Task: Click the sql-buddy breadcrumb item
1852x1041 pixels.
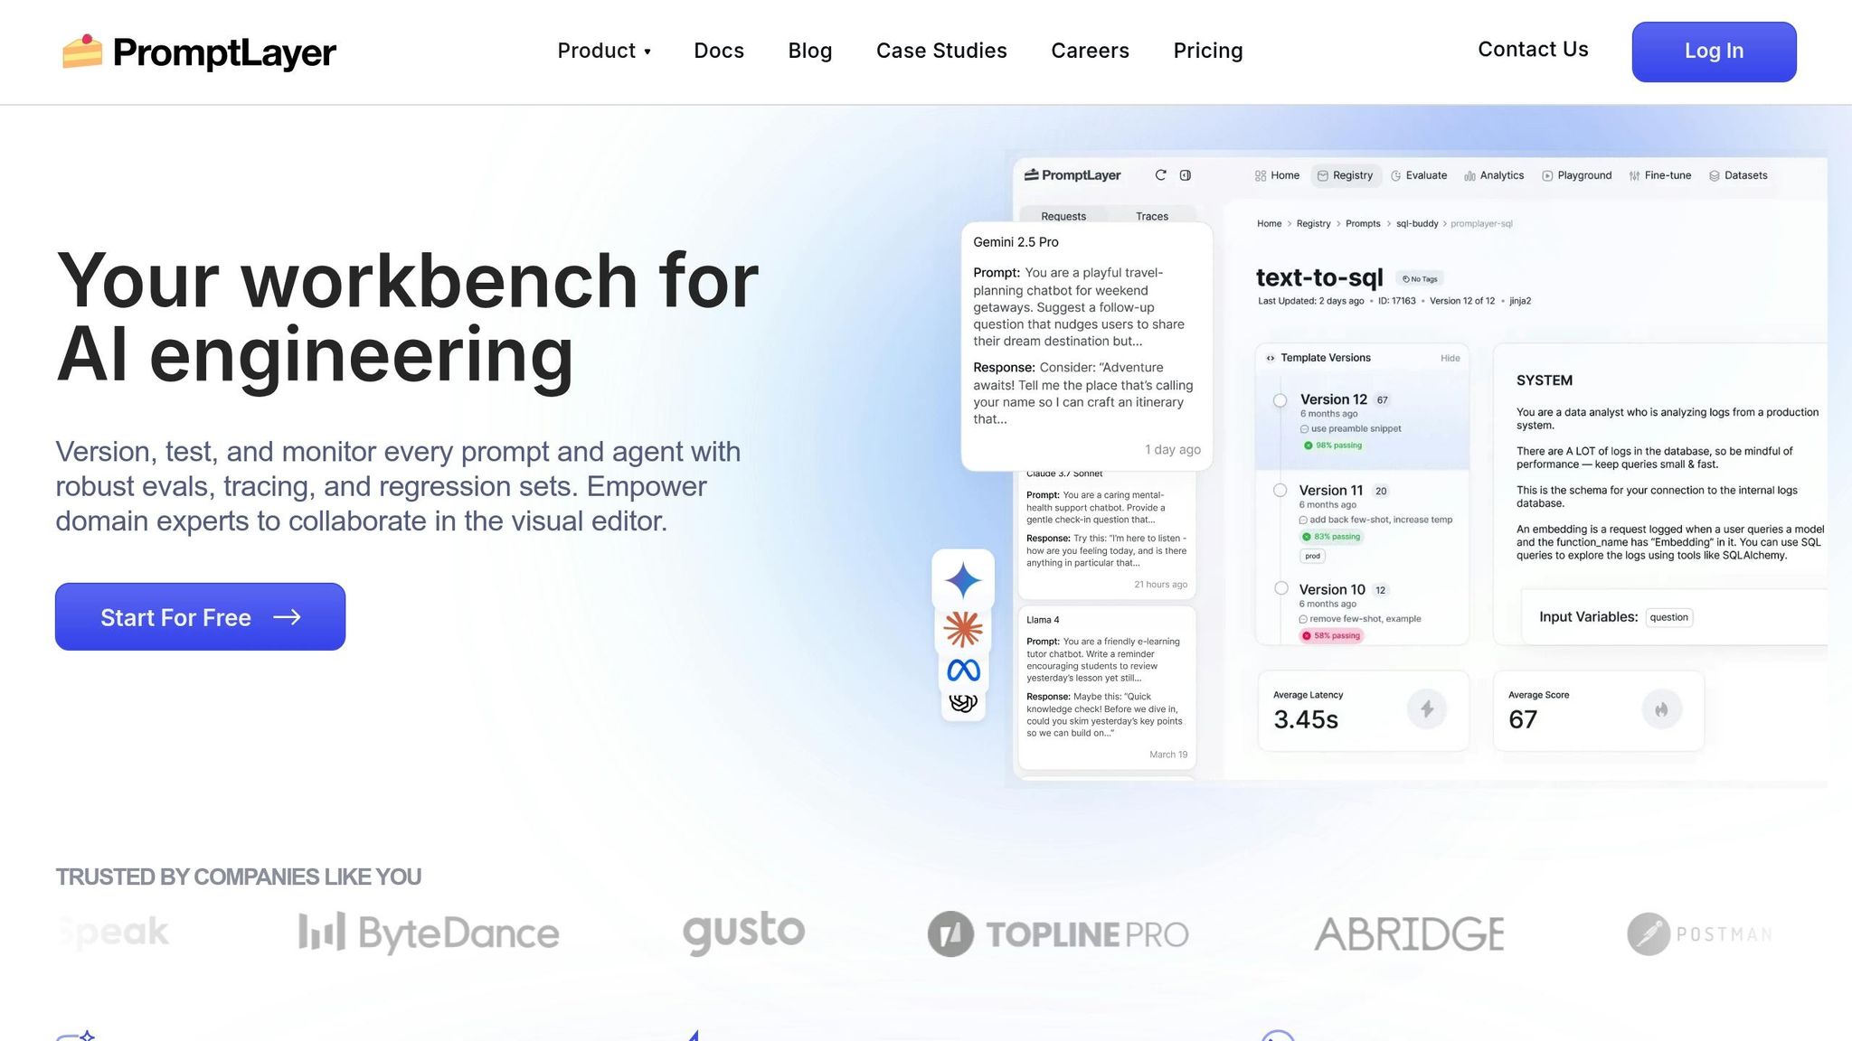Action: click(1416, 223)
